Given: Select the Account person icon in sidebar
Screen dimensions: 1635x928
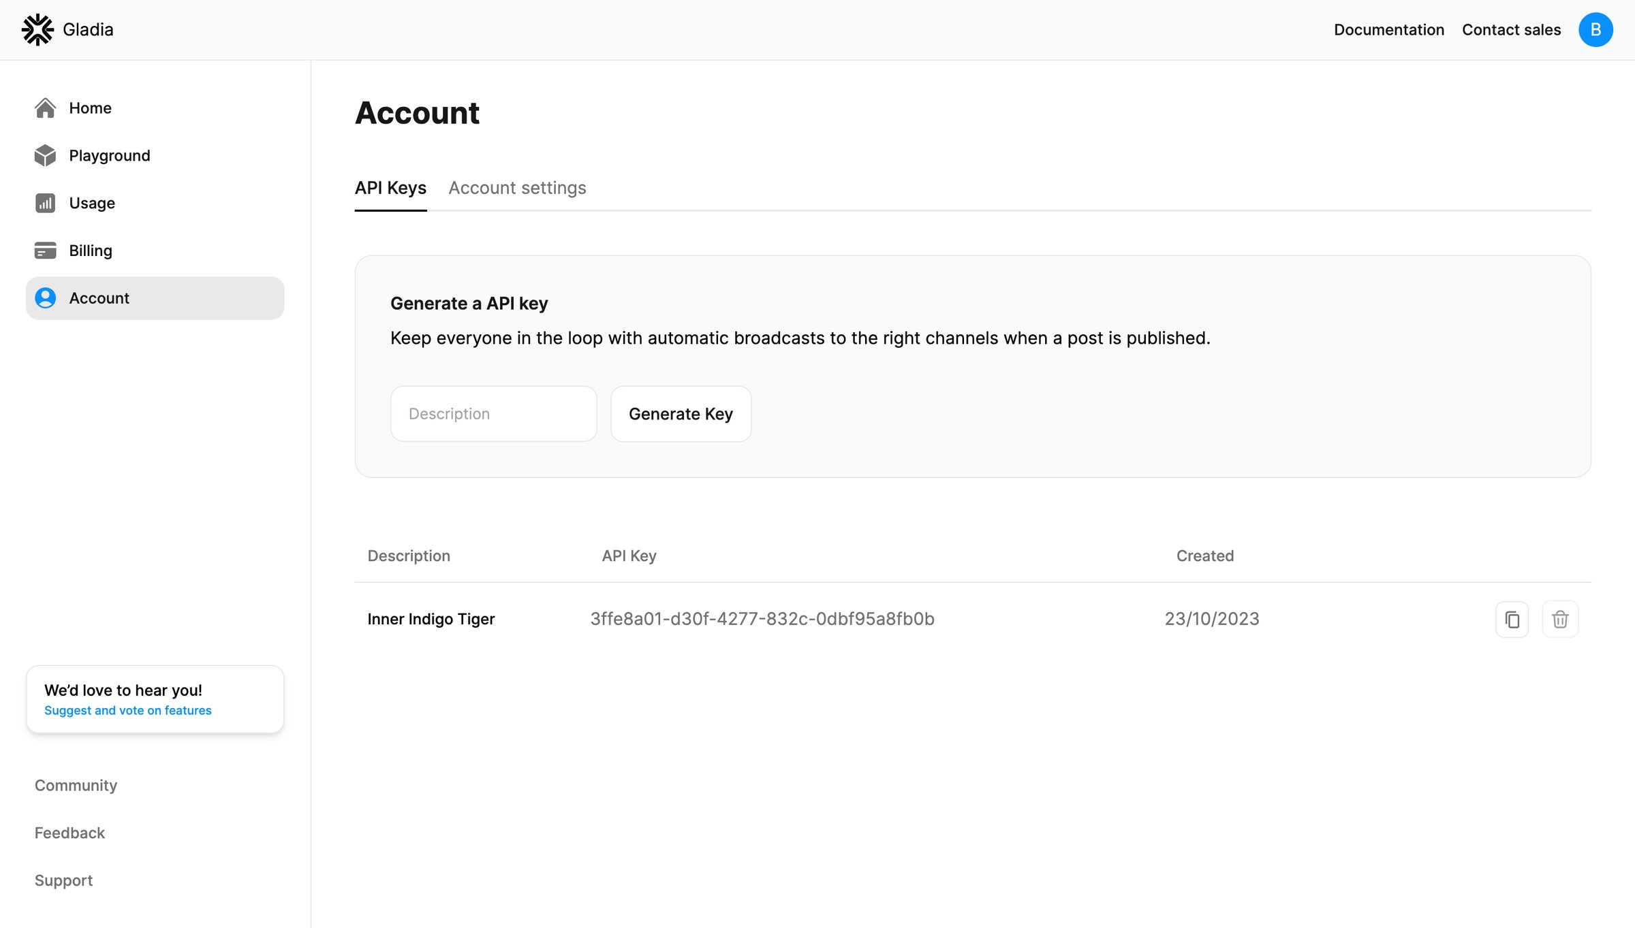Looking at the screenshot, I should (45, 298).
